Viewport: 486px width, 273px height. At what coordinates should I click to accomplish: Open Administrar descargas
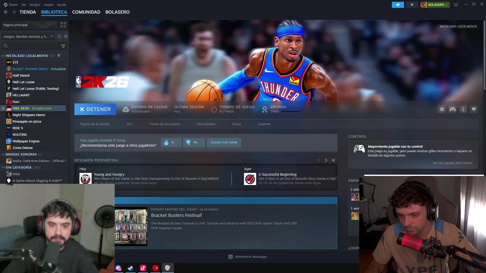247,257
